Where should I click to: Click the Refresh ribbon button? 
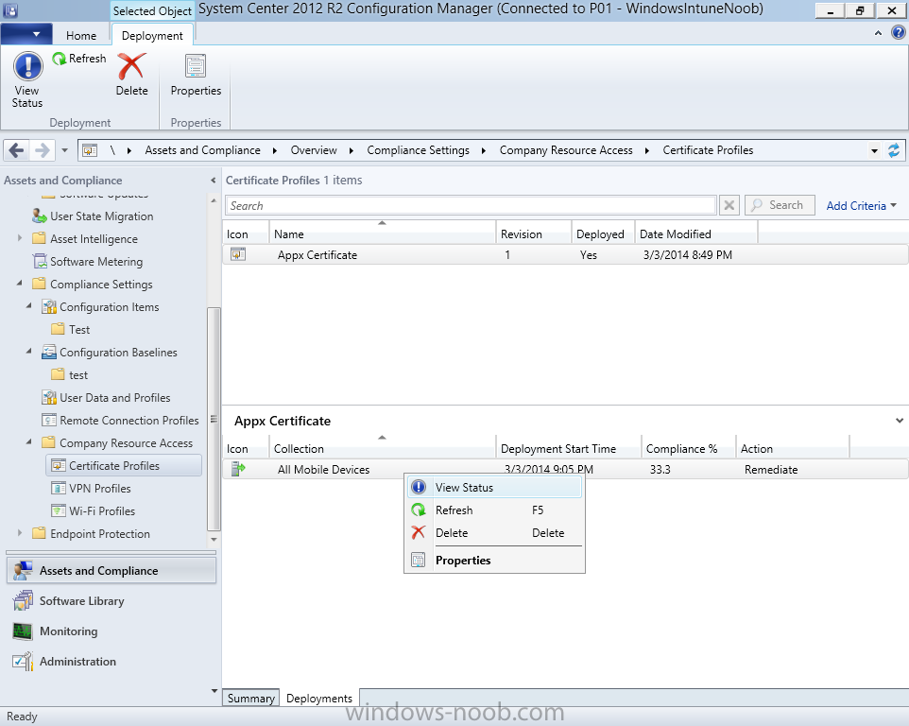click(x=79, y=59)
